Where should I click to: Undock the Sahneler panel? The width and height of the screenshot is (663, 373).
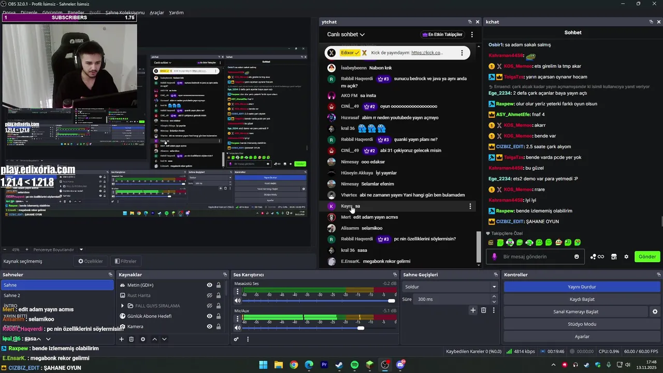tap(110, 275)
